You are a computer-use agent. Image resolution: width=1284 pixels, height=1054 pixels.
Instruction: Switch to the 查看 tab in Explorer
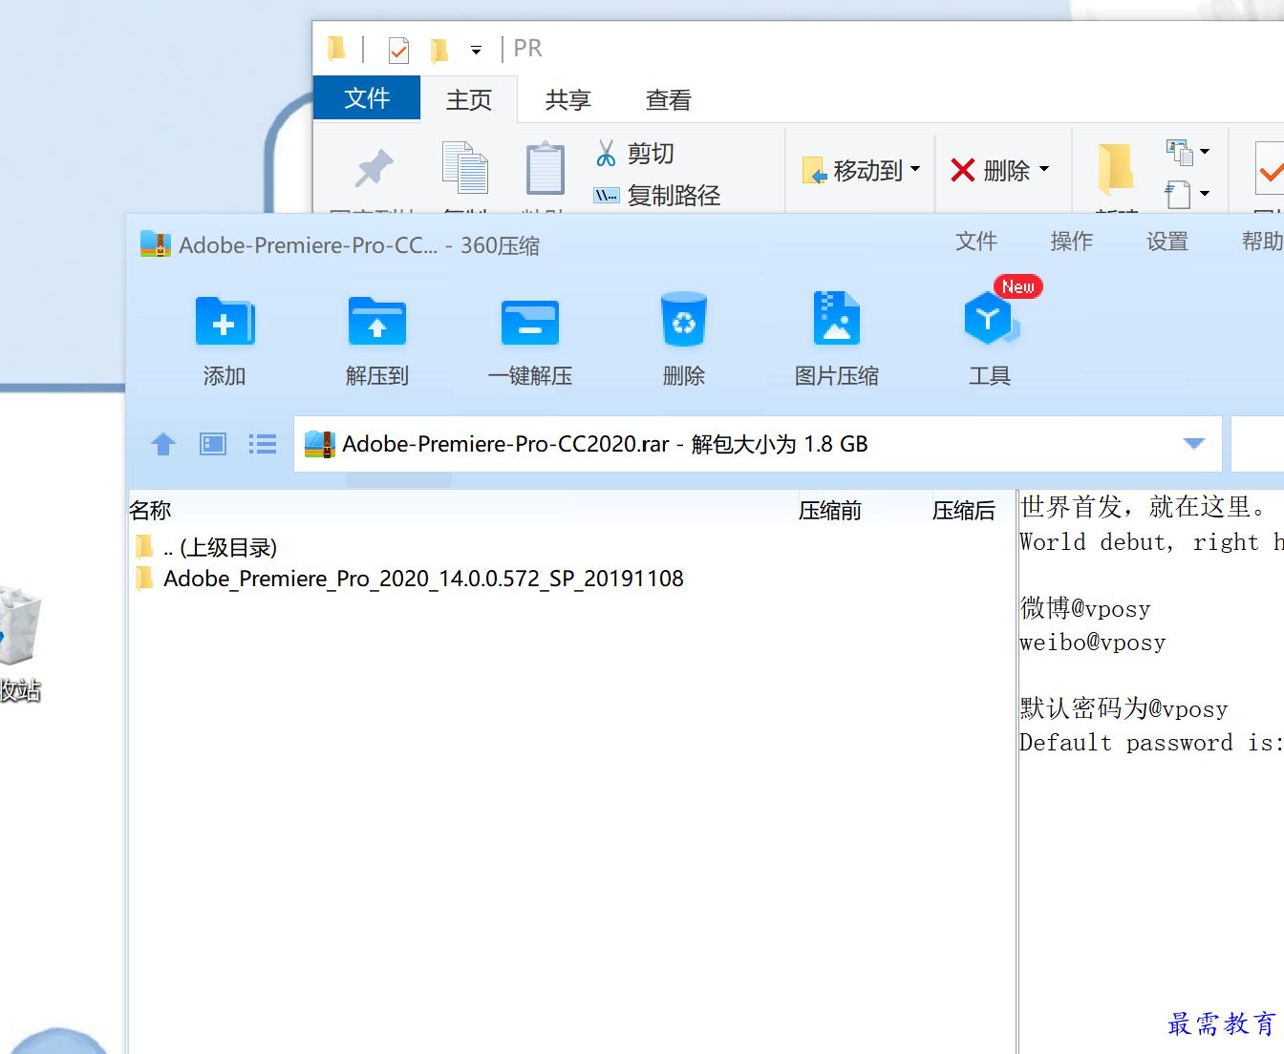[669, 100]
